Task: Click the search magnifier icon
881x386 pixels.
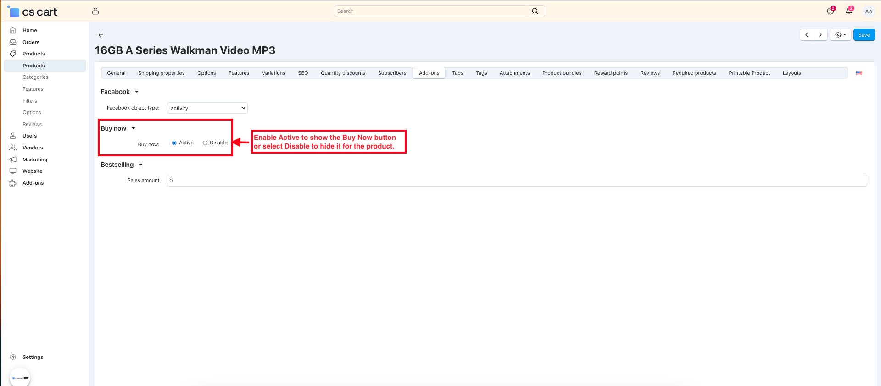Action: coord(535,11)
